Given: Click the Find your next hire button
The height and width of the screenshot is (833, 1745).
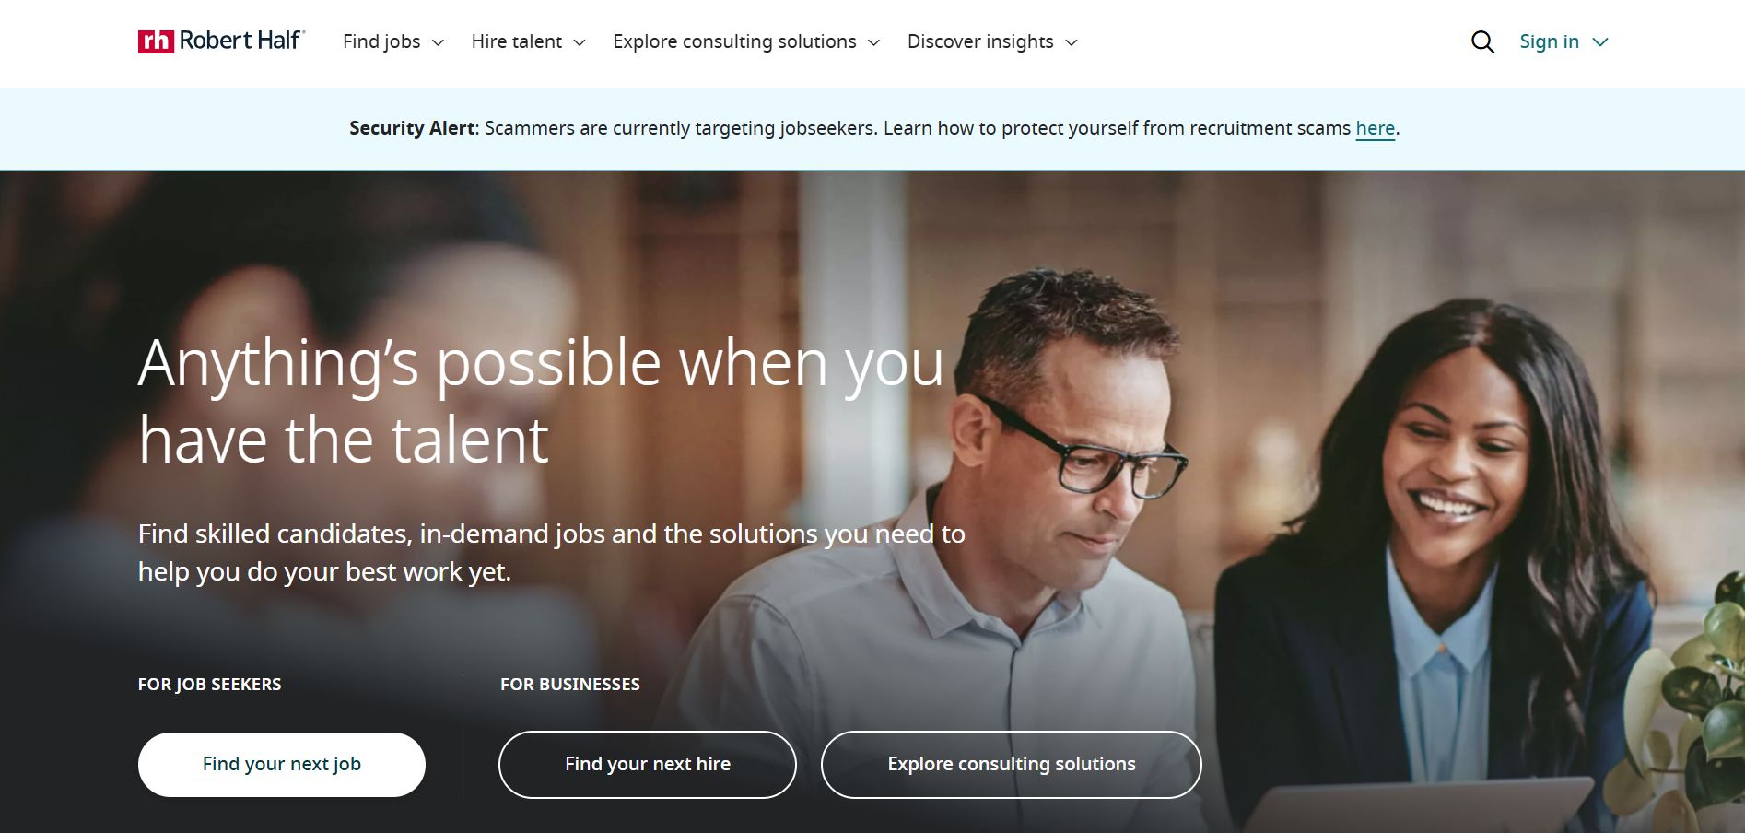Looking at the screenshot, I should click(648, 764).
